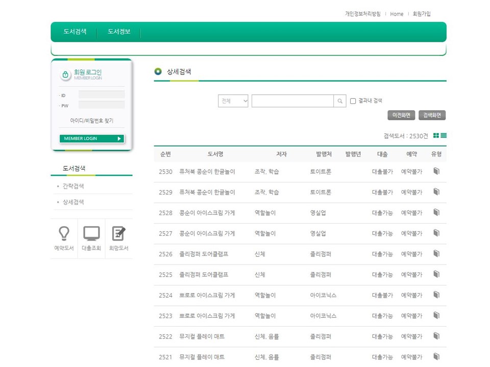Switch to thumbnail grid view icon
This screenshot has height=367, width=490.
436,136
